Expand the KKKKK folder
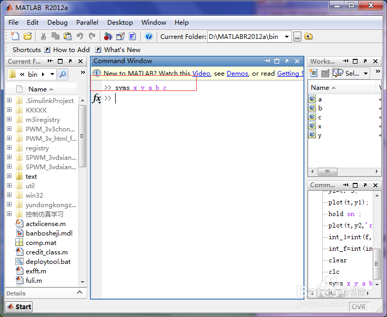The width and height of the screenshot is (387, 317). pos(9,109)
